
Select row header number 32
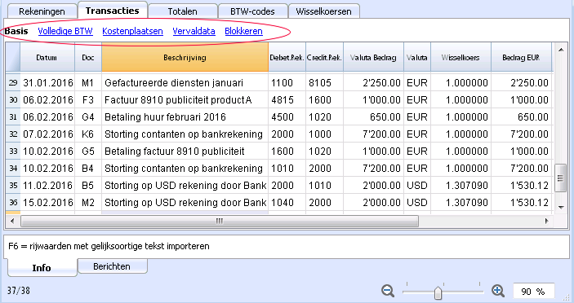(x=13, y=134)
